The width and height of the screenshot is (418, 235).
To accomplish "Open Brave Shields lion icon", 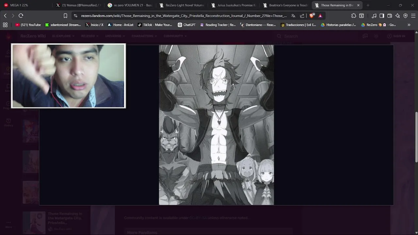I will [312, 16].
